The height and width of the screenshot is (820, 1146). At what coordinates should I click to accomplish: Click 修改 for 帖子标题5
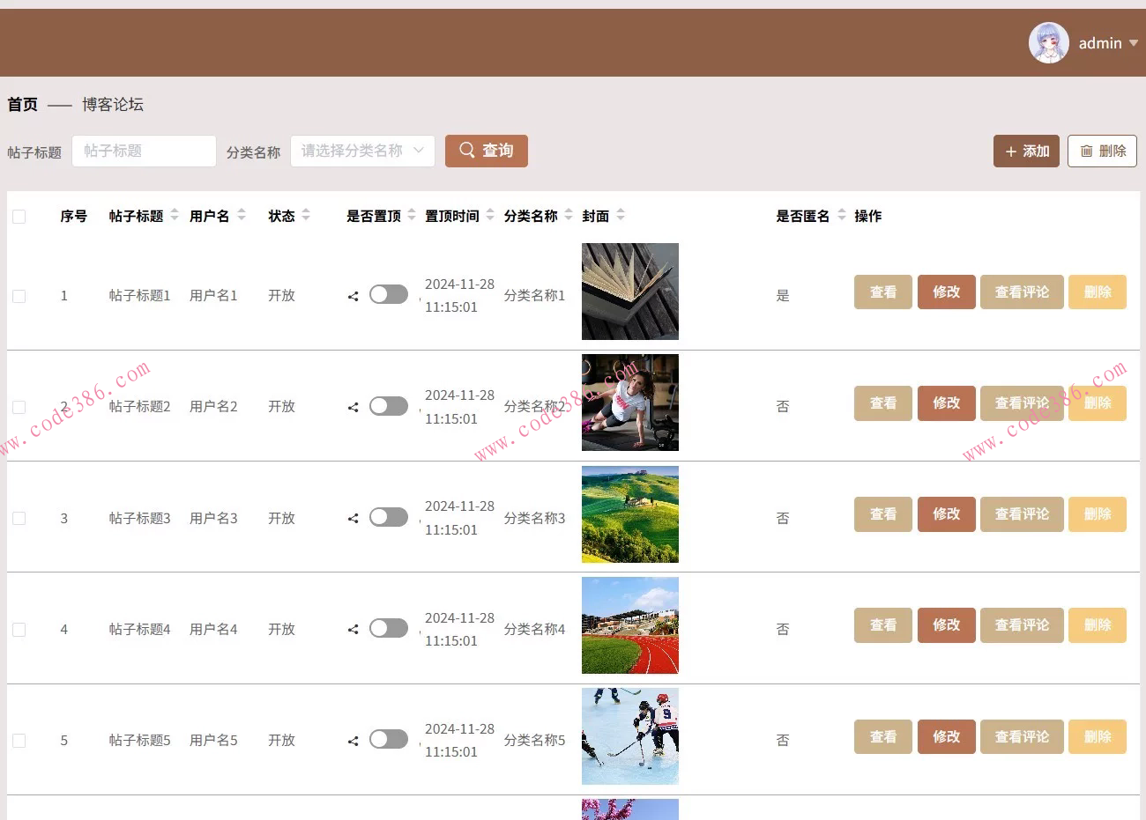coord(946,736)
